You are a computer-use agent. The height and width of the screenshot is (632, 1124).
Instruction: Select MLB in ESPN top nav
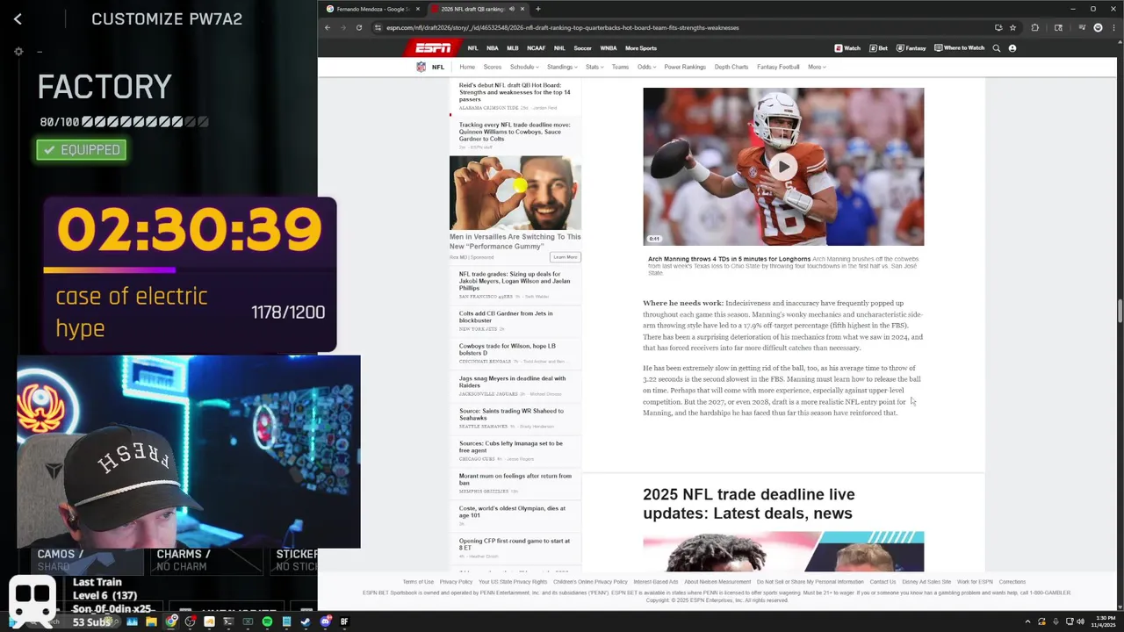click(x=512, y=48)
